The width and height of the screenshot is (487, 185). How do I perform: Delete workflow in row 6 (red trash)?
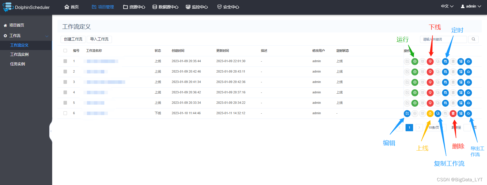pos(453,113)
